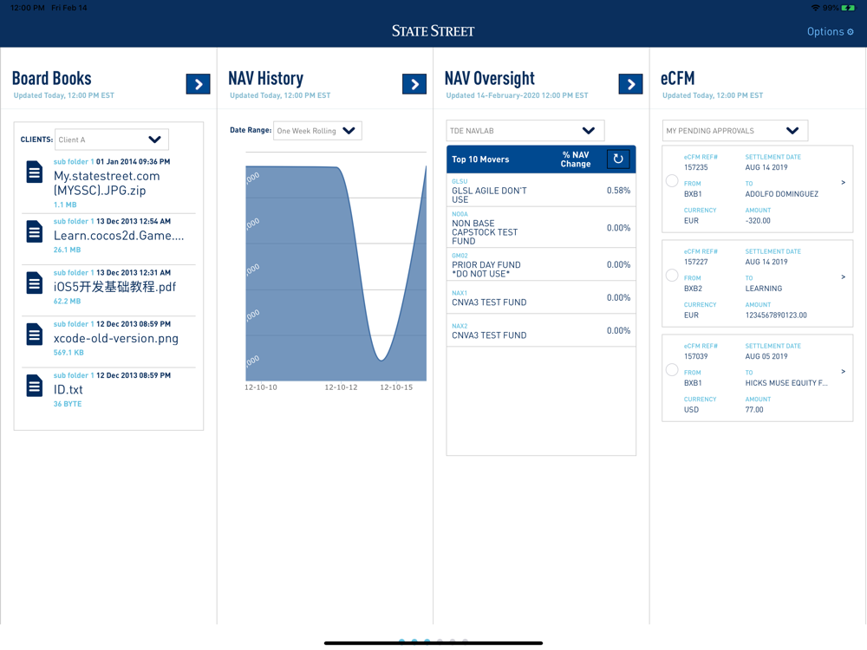
Task: Click chart axis label 12-10-12
Action: tap(341, 387)
